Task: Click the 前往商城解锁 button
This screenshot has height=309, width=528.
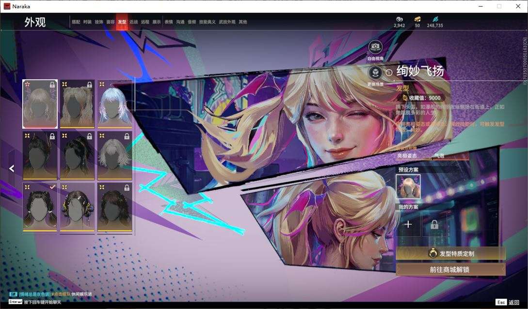Action: coord(450,269)
